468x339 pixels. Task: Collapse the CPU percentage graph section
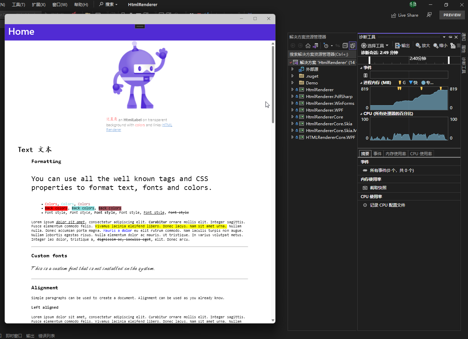pos(361,114)
